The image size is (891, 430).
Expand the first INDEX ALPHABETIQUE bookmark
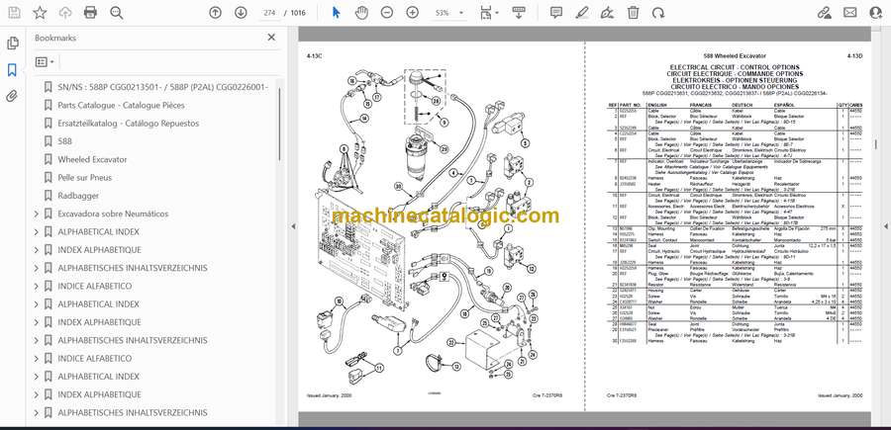click(x=37, y=250)
